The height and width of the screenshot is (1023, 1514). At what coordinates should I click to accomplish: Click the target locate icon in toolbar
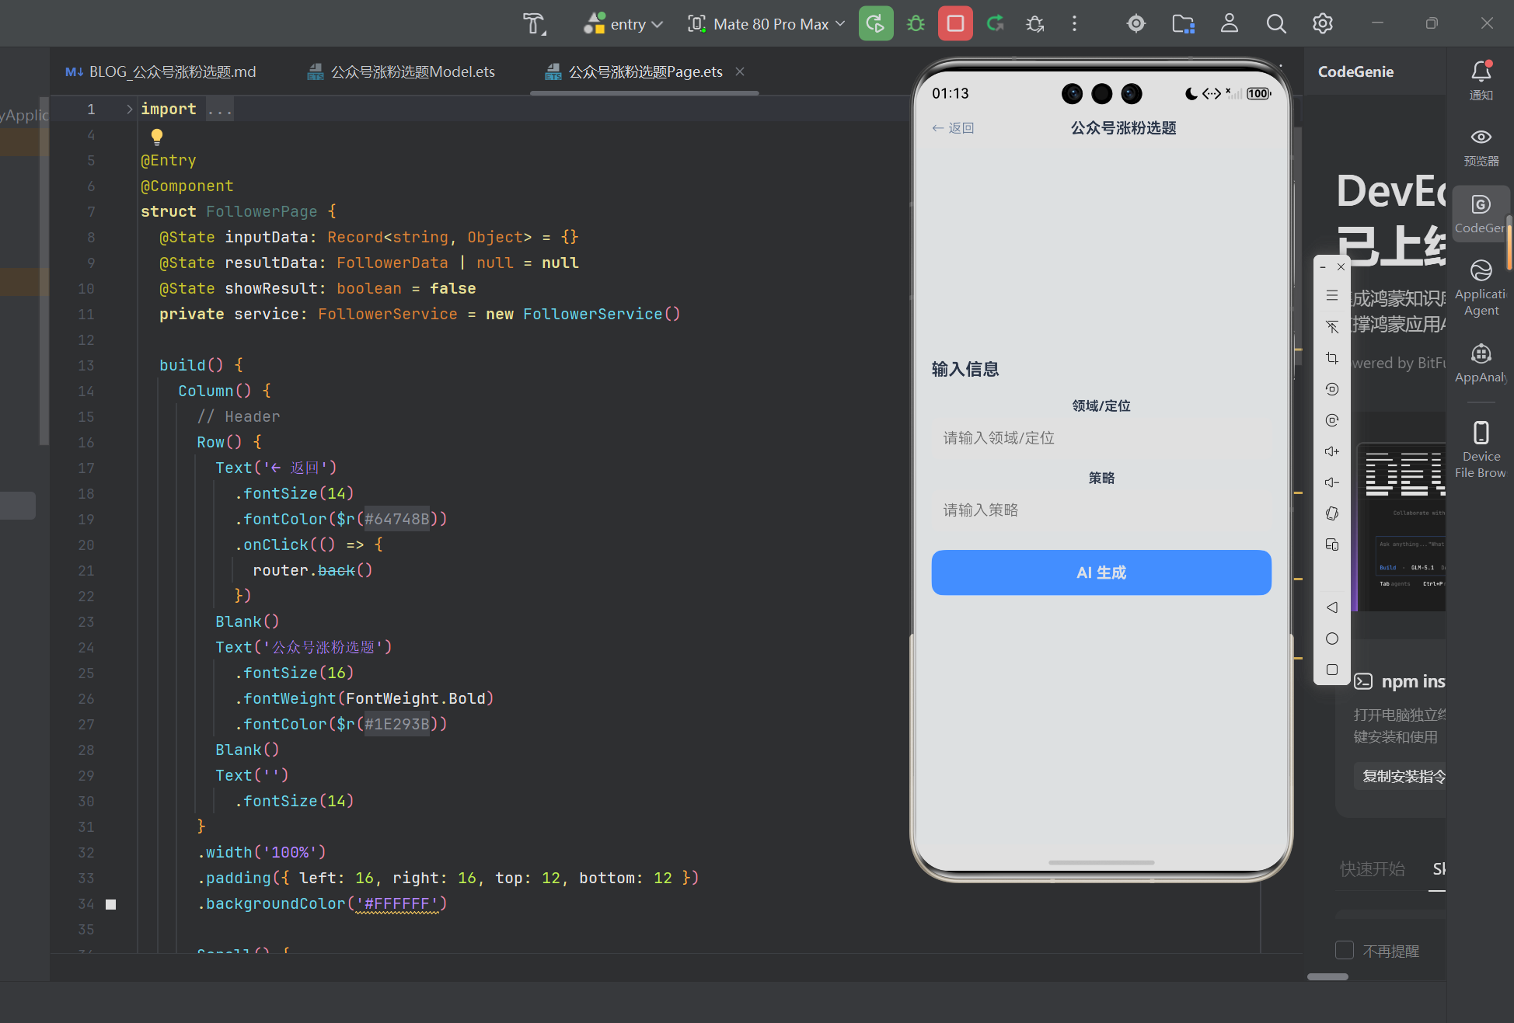point(1136,24)
